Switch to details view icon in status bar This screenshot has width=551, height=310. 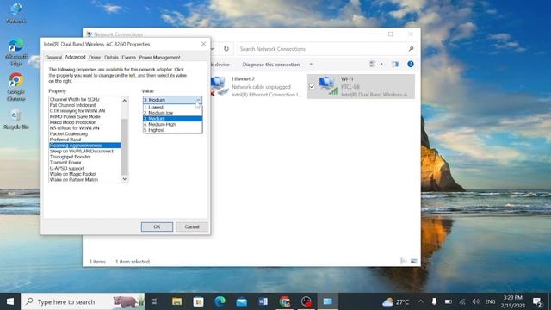(404, 261)
